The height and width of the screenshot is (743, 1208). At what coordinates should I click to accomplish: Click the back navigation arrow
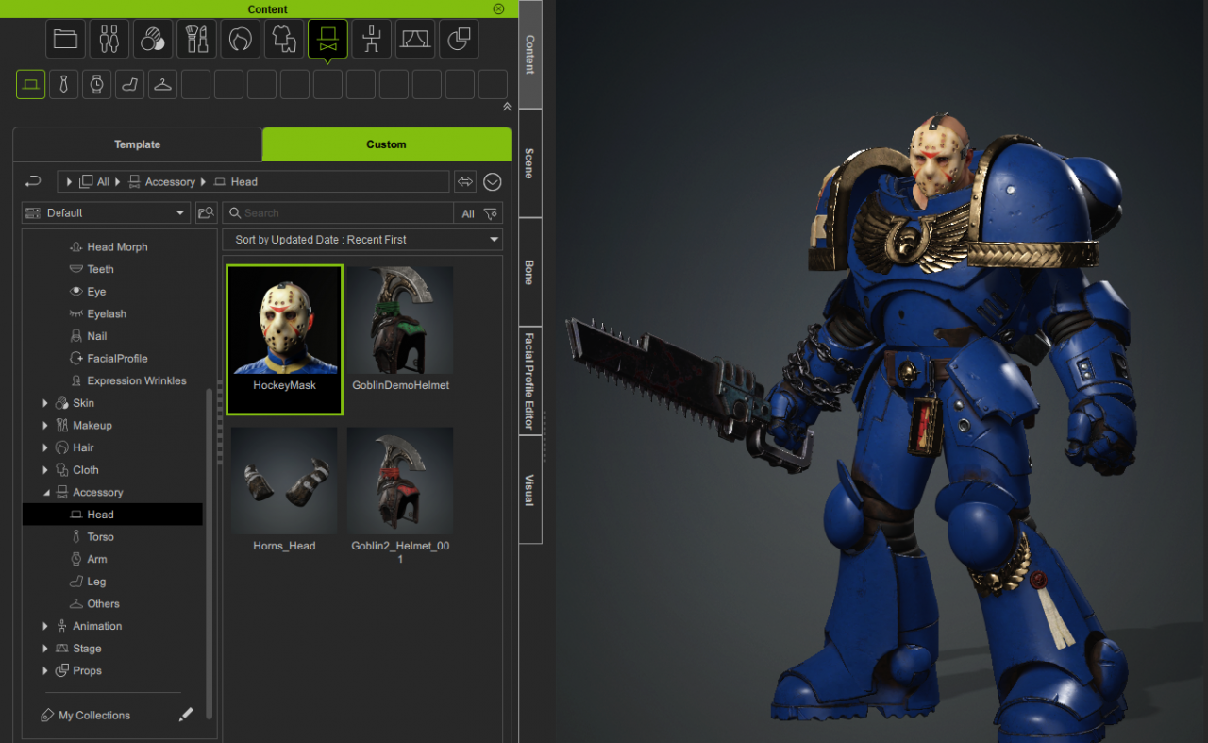[33, 181]
